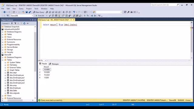Image resolution: width=194 pixels, height=109 pixels.
Task: Click Connect Object Explorer plug icon
Action: (x=12, y=23)
